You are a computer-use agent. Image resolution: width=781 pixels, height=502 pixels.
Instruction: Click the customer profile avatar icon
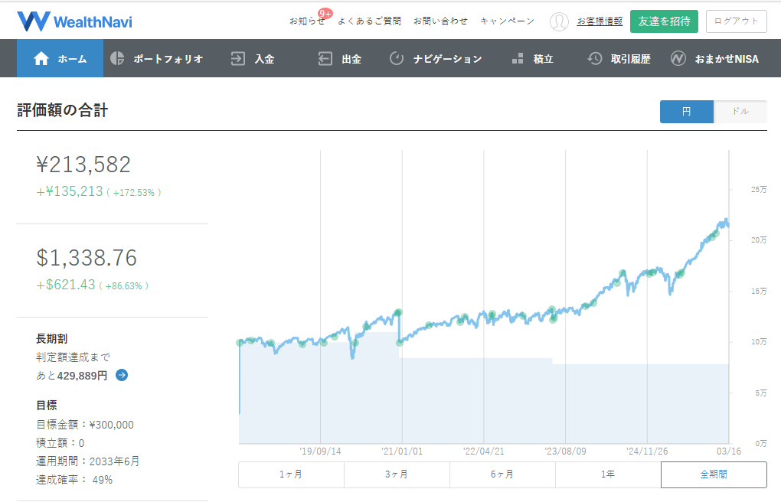(559, 21)
